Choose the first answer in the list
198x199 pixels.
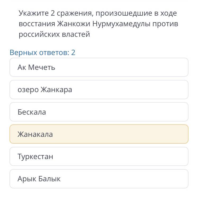pos(99,67)
